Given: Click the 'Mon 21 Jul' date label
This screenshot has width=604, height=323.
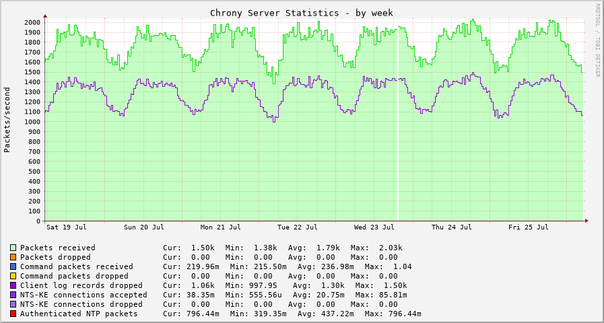Looking at the screenshot, I should tap(221, 227).
